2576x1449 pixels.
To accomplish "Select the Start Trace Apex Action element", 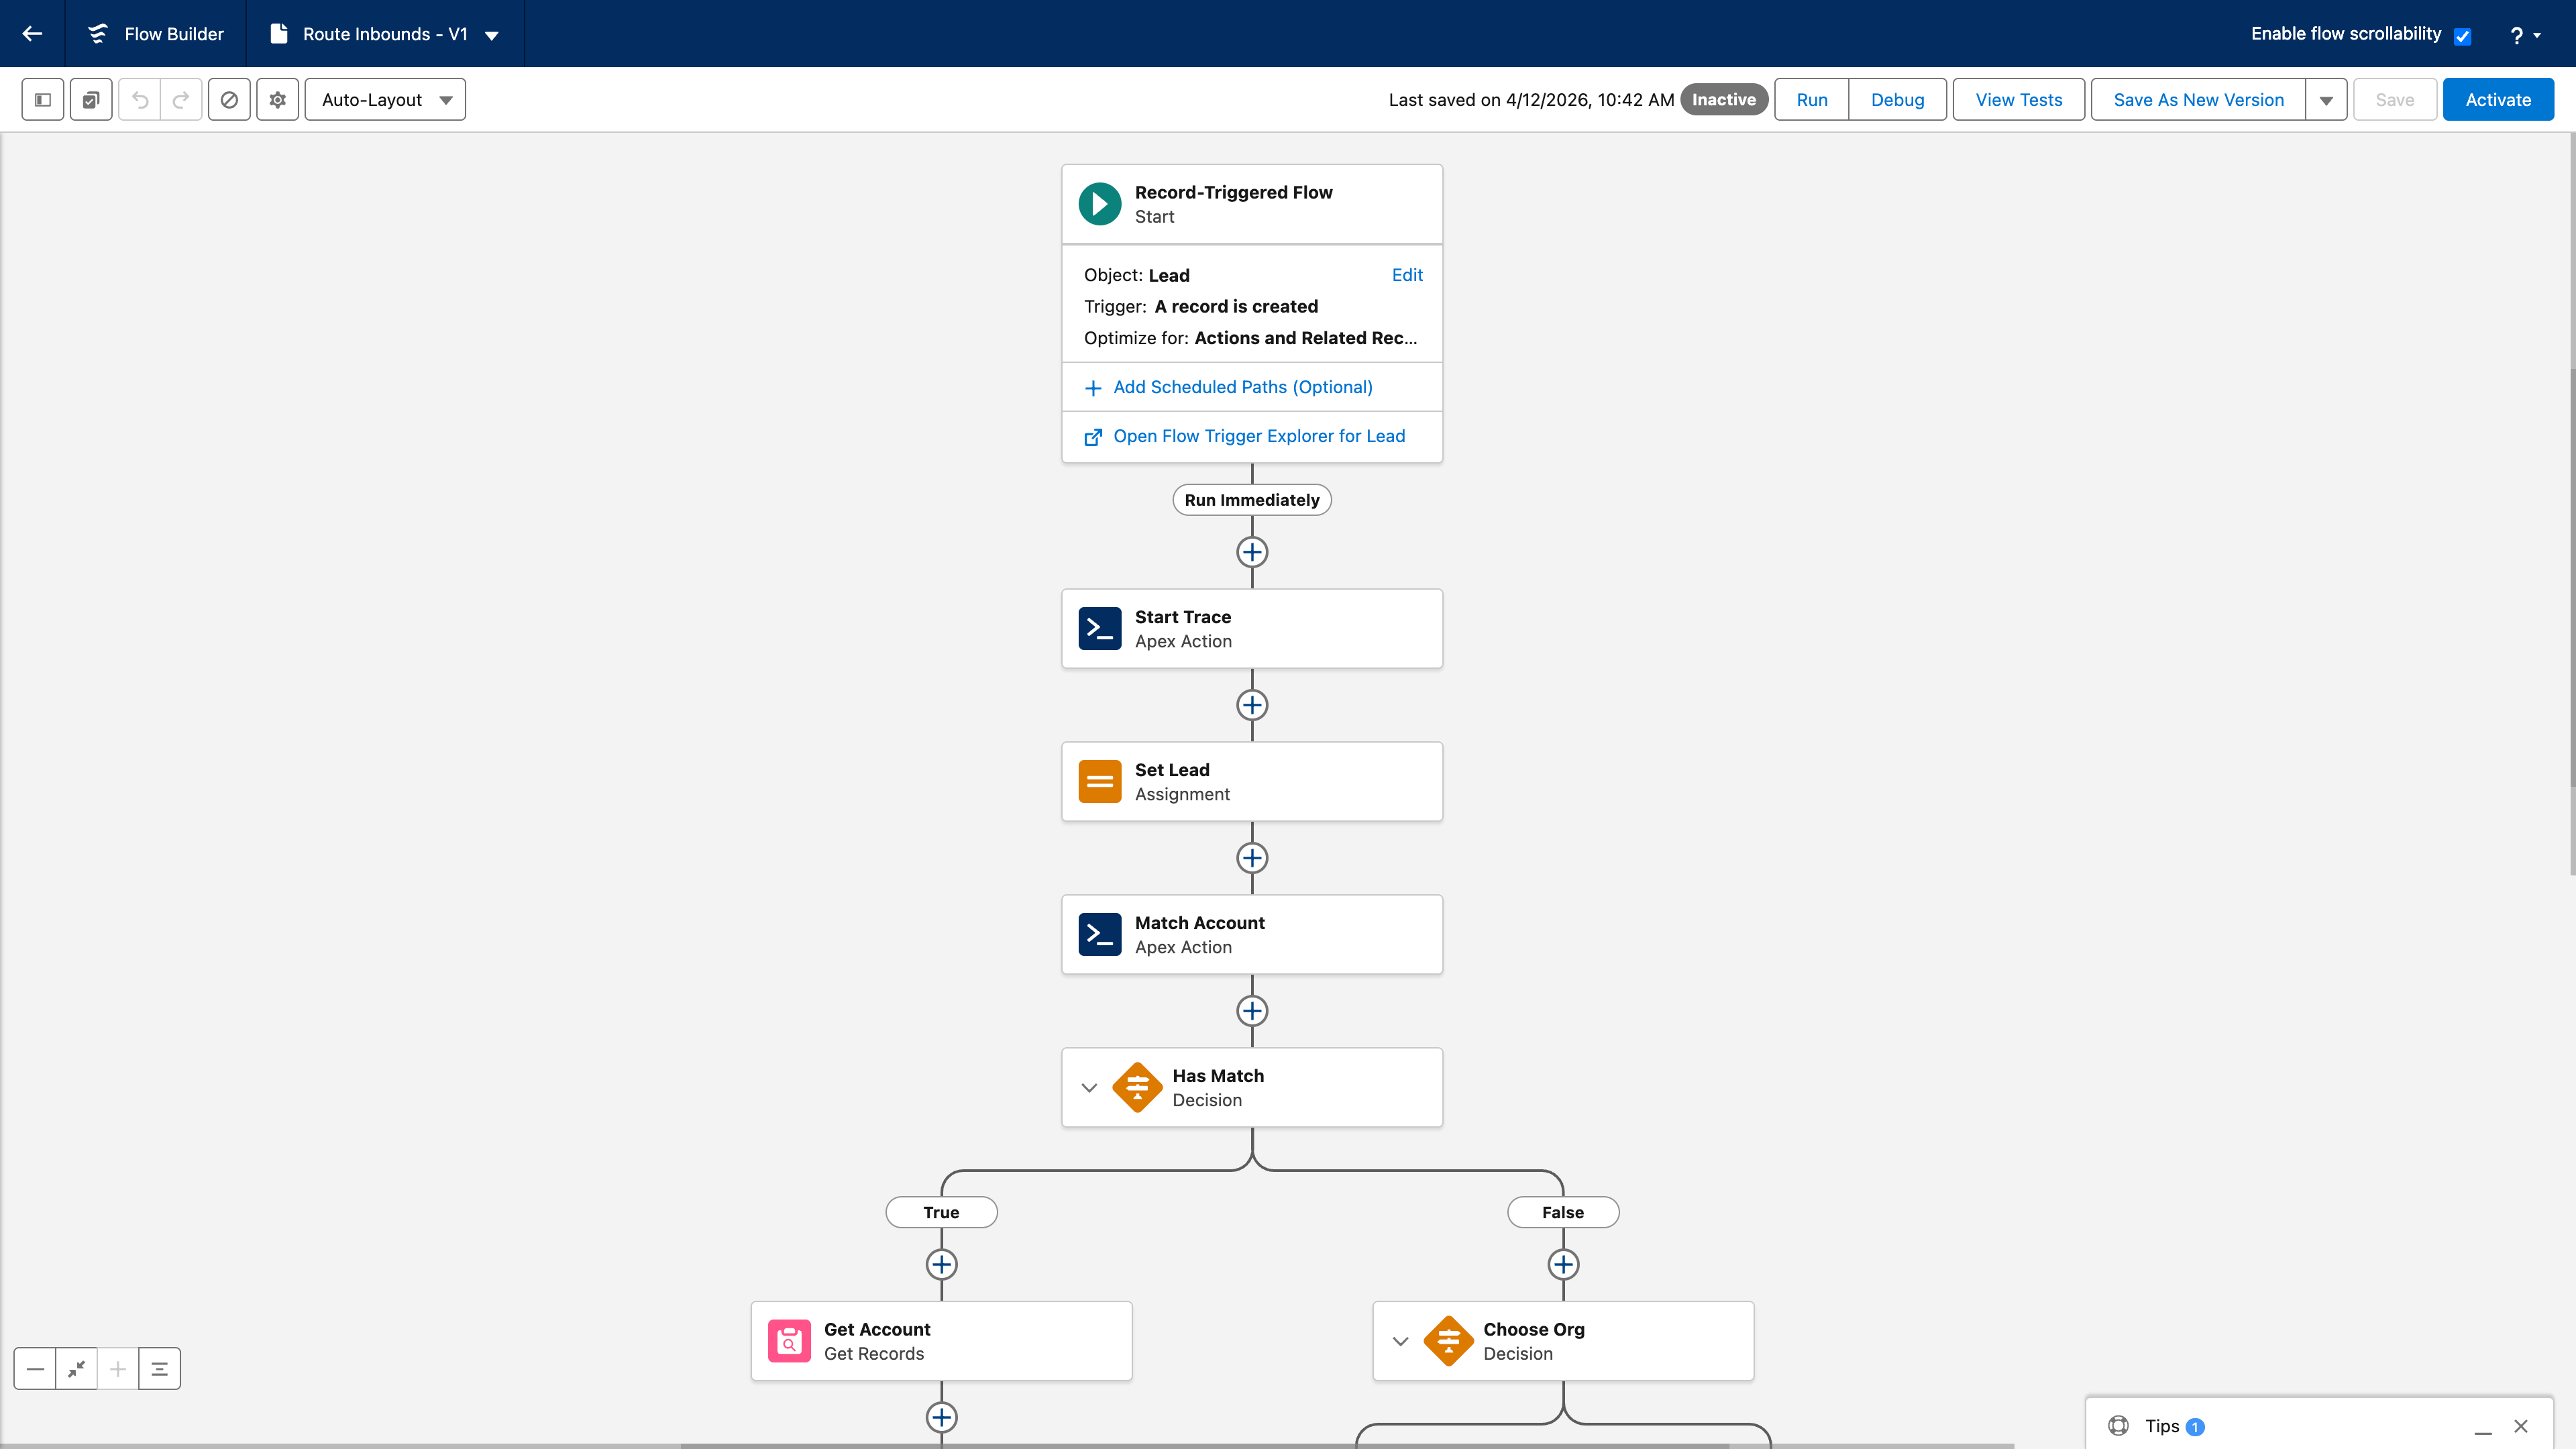I will (x=1251, y=628).
